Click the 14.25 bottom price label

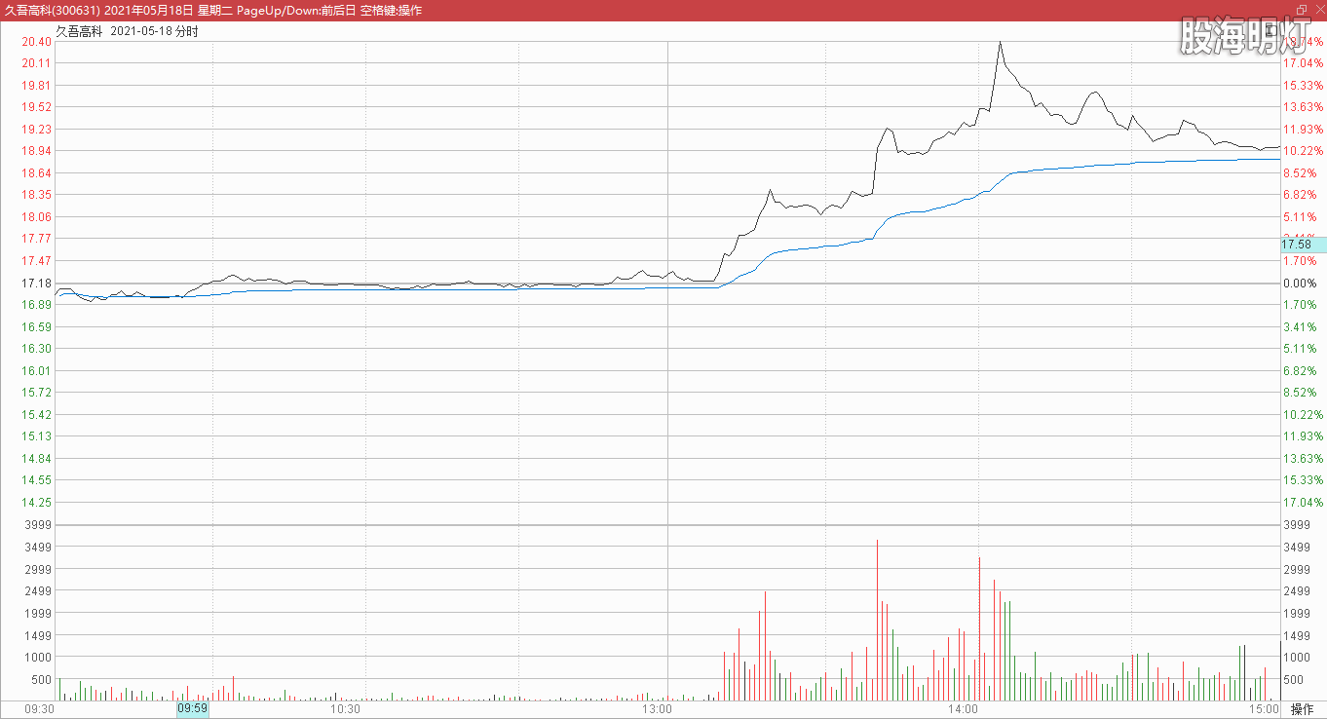tap(37, 503)
